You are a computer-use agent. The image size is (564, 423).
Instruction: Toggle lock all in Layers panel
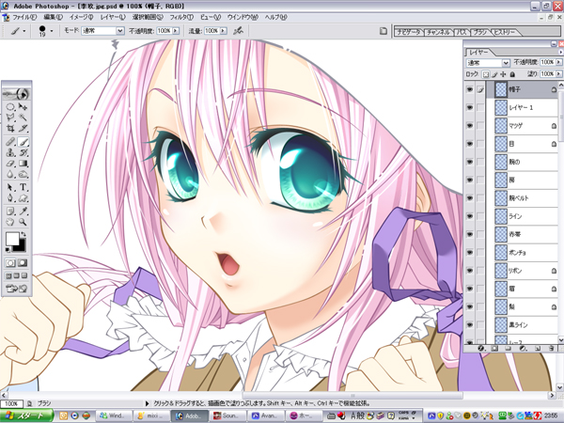point(512,74)
